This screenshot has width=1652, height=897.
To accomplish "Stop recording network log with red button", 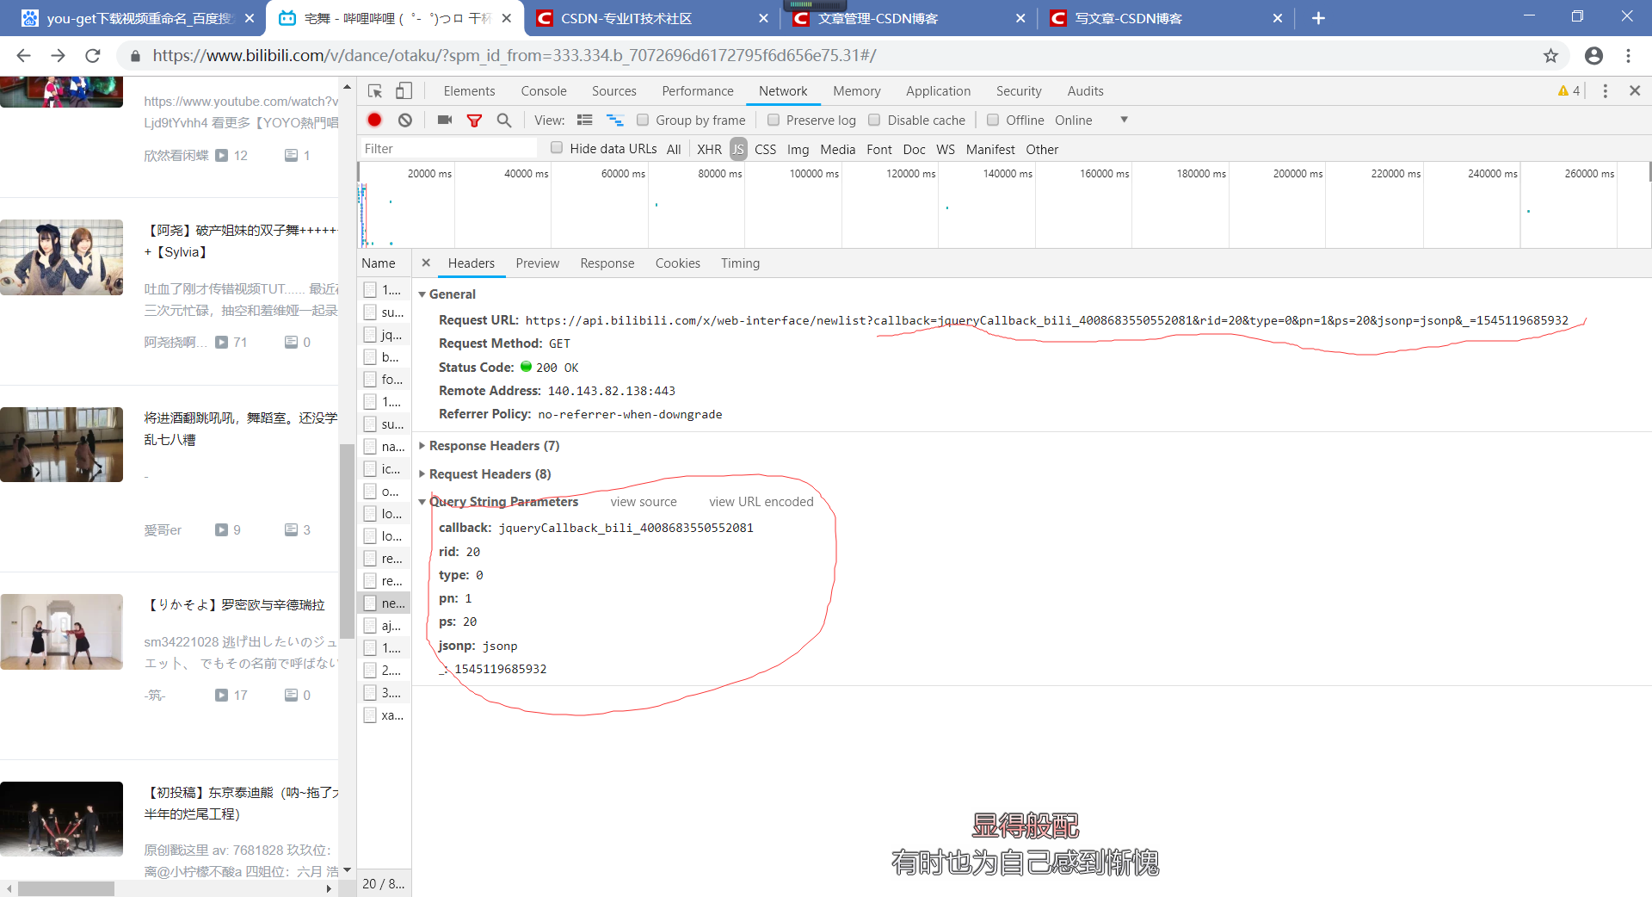I will pos(374,120).
